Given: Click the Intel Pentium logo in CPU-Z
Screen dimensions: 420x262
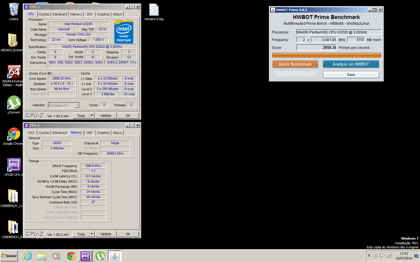Looking at the screenshot, I should [x=124, y=32].
